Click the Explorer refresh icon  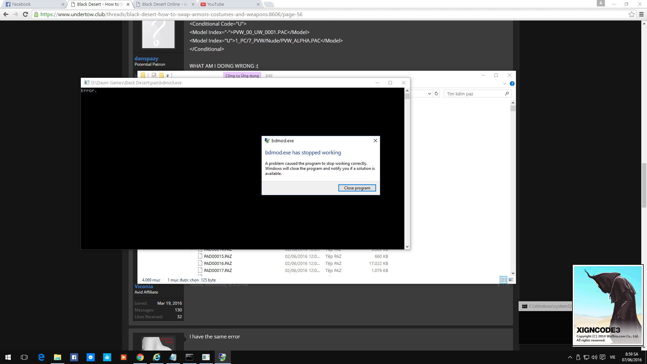click(x=436, y=94)
